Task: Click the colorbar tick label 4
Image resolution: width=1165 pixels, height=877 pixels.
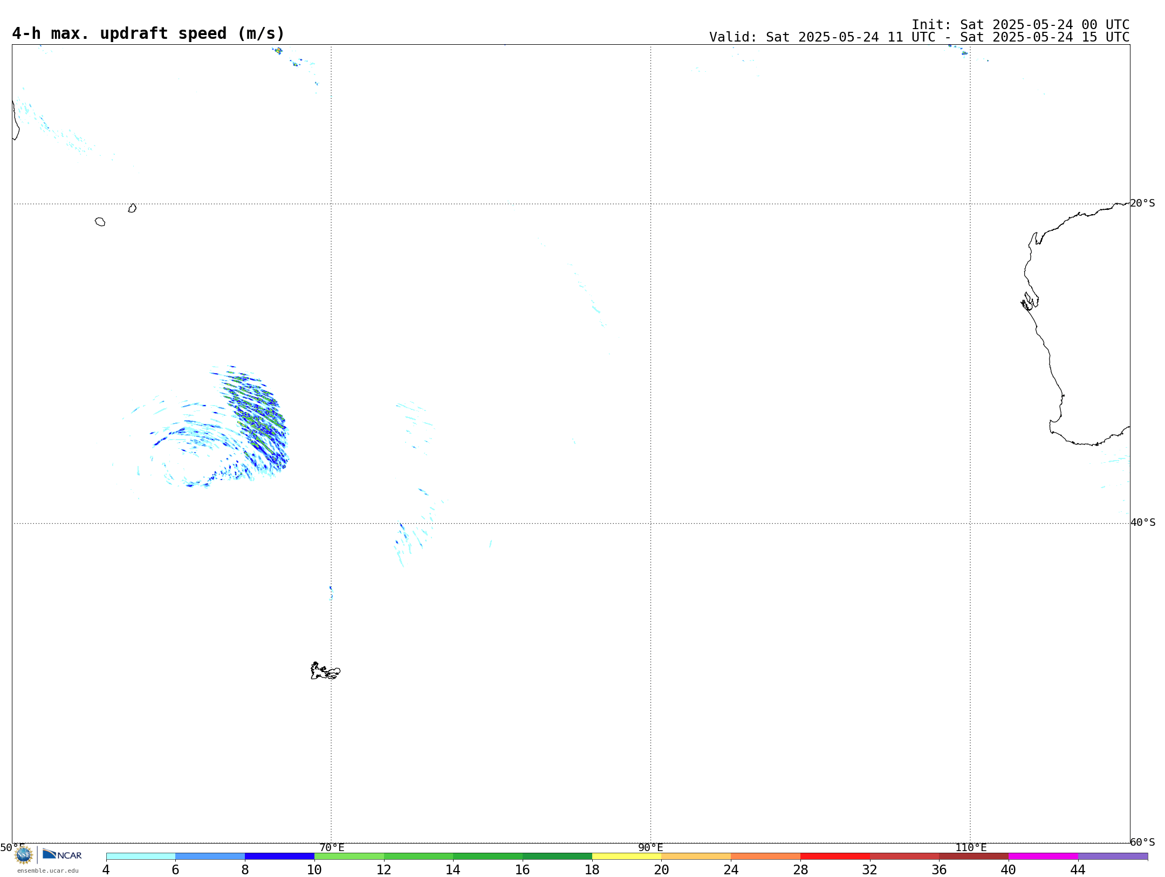Action: click(106, 870)
